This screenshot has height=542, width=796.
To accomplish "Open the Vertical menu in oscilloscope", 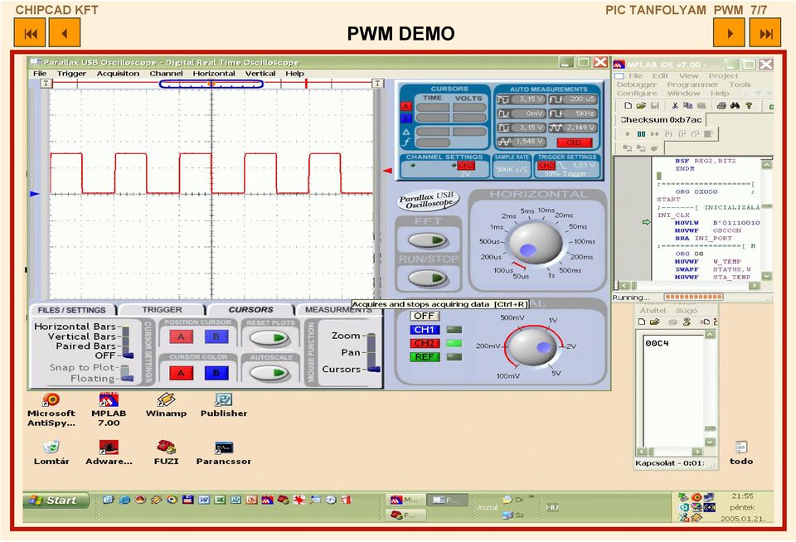I will point(260,74).
